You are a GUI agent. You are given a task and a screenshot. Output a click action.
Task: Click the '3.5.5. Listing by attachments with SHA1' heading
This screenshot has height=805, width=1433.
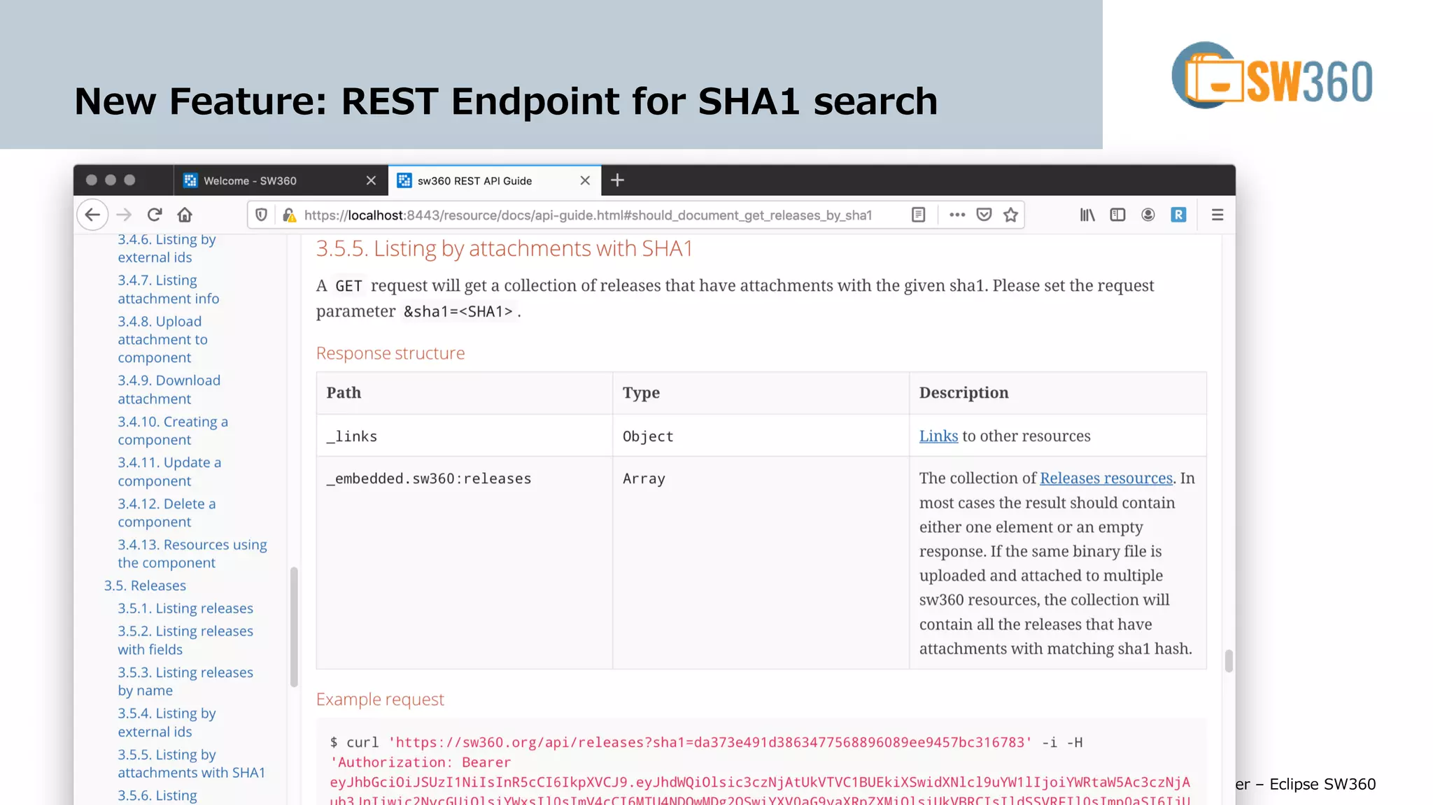tap(504, 248)
